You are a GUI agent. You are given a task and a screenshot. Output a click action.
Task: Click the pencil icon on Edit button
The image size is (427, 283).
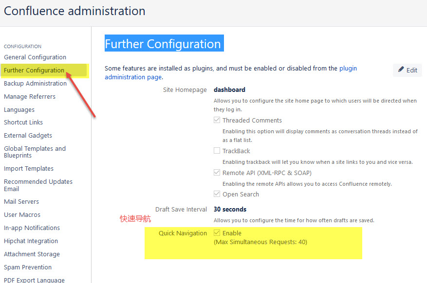[x=401, y=70]
